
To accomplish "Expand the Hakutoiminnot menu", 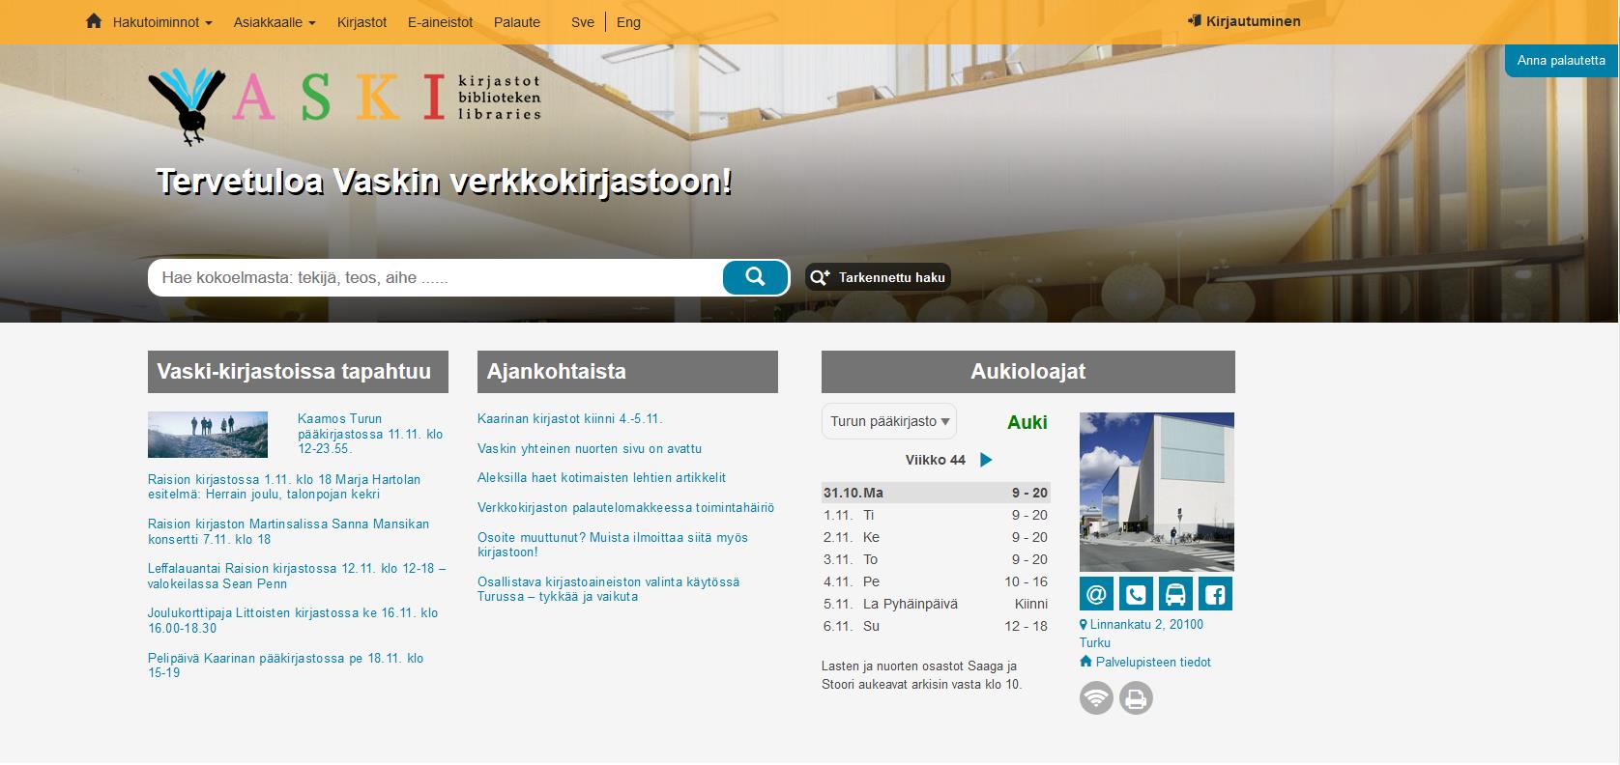I will click(x=161, y=22).
